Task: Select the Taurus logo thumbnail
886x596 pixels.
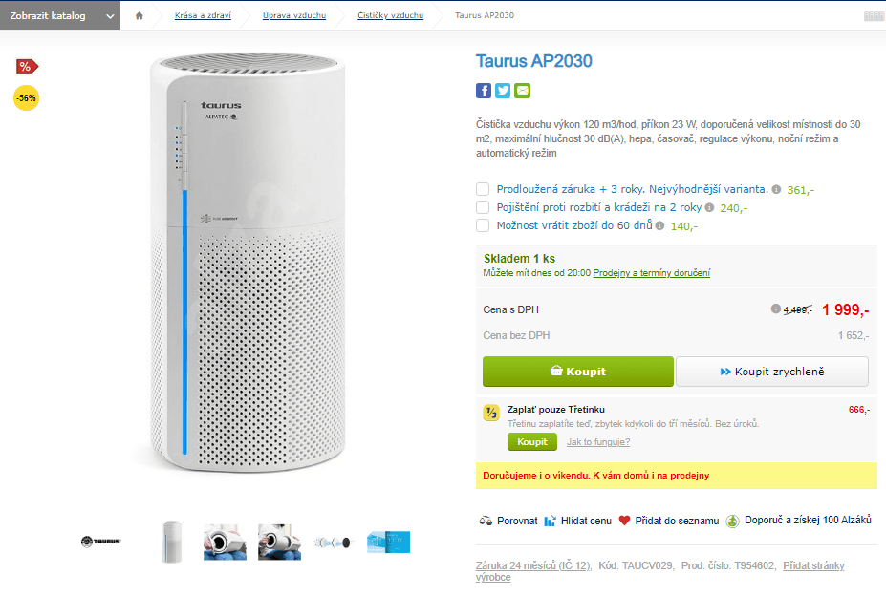Action: click(100, 542)
